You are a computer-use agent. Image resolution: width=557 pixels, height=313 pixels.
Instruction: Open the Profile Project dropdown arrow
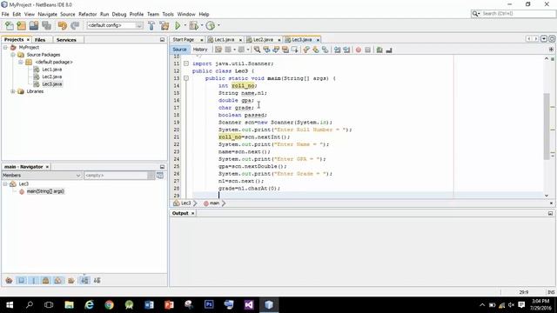(x=218, y=25)
